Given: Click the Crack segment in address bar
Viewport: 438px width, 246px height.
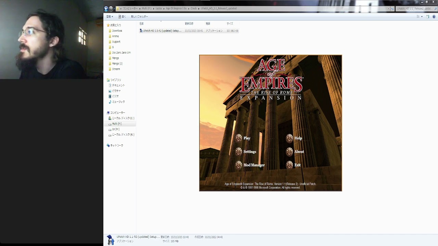Looking at the screenshot, I should point(194,9).
